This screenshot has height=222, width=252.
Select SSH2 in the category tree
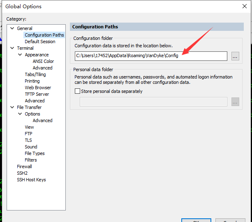pos(22,173)
